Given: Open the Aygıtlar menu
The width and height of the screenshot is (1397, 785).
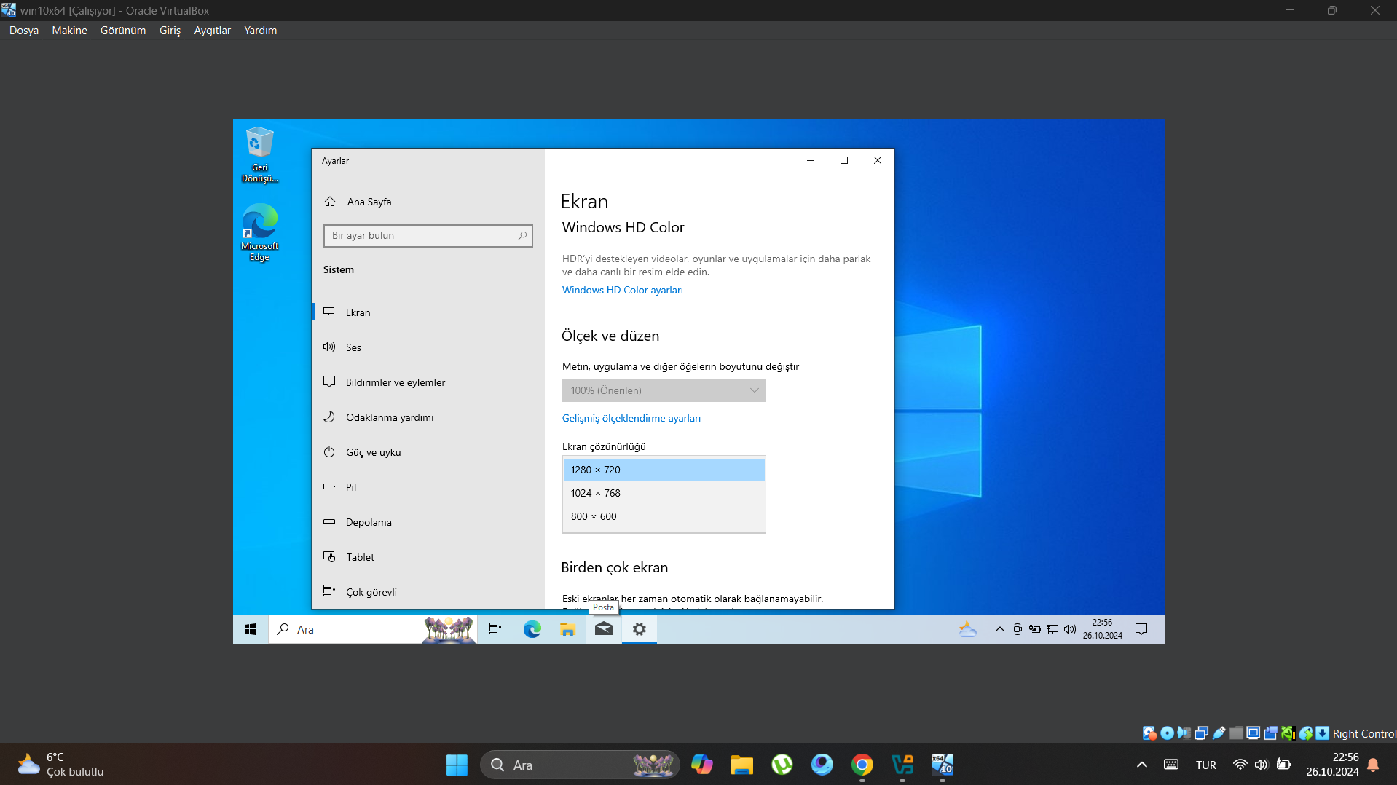Looking at the screenshot, I should [212, 31].
